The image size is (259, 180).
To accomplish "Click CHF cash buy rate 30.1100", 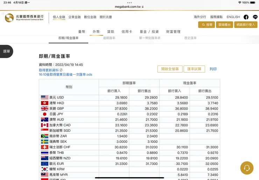I will tap(182, 147).
